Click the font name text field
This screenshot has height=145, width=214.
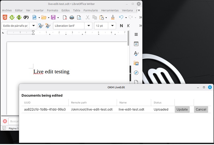69,26
